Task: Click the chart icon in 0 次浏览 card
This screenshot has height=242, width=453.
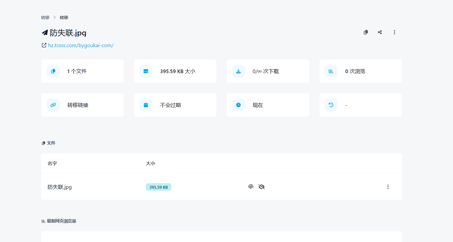Action: click(x=331, y=71)
